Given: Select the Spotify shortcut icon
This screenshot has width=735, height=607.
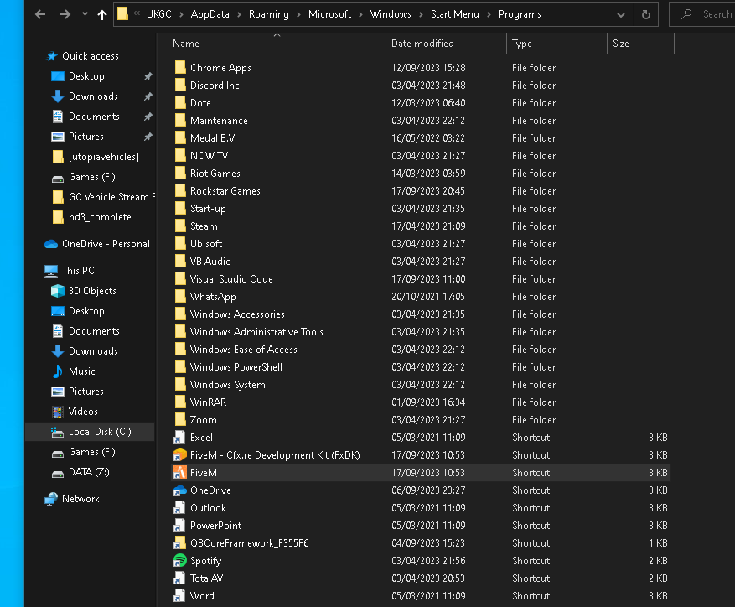Looking at the screenshot, I should tap(179, 561).
